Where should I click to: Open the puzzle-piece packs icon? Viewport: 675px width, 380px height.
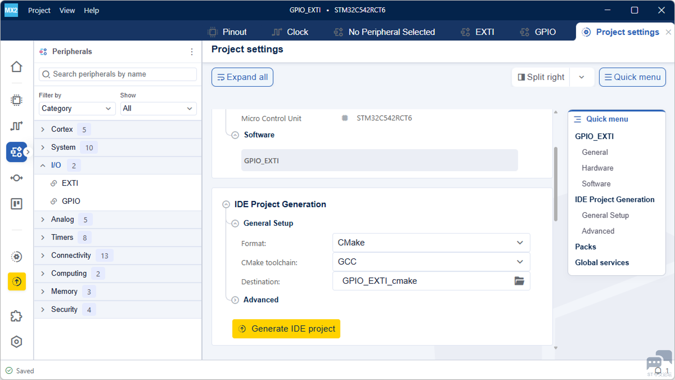point(17,316)
